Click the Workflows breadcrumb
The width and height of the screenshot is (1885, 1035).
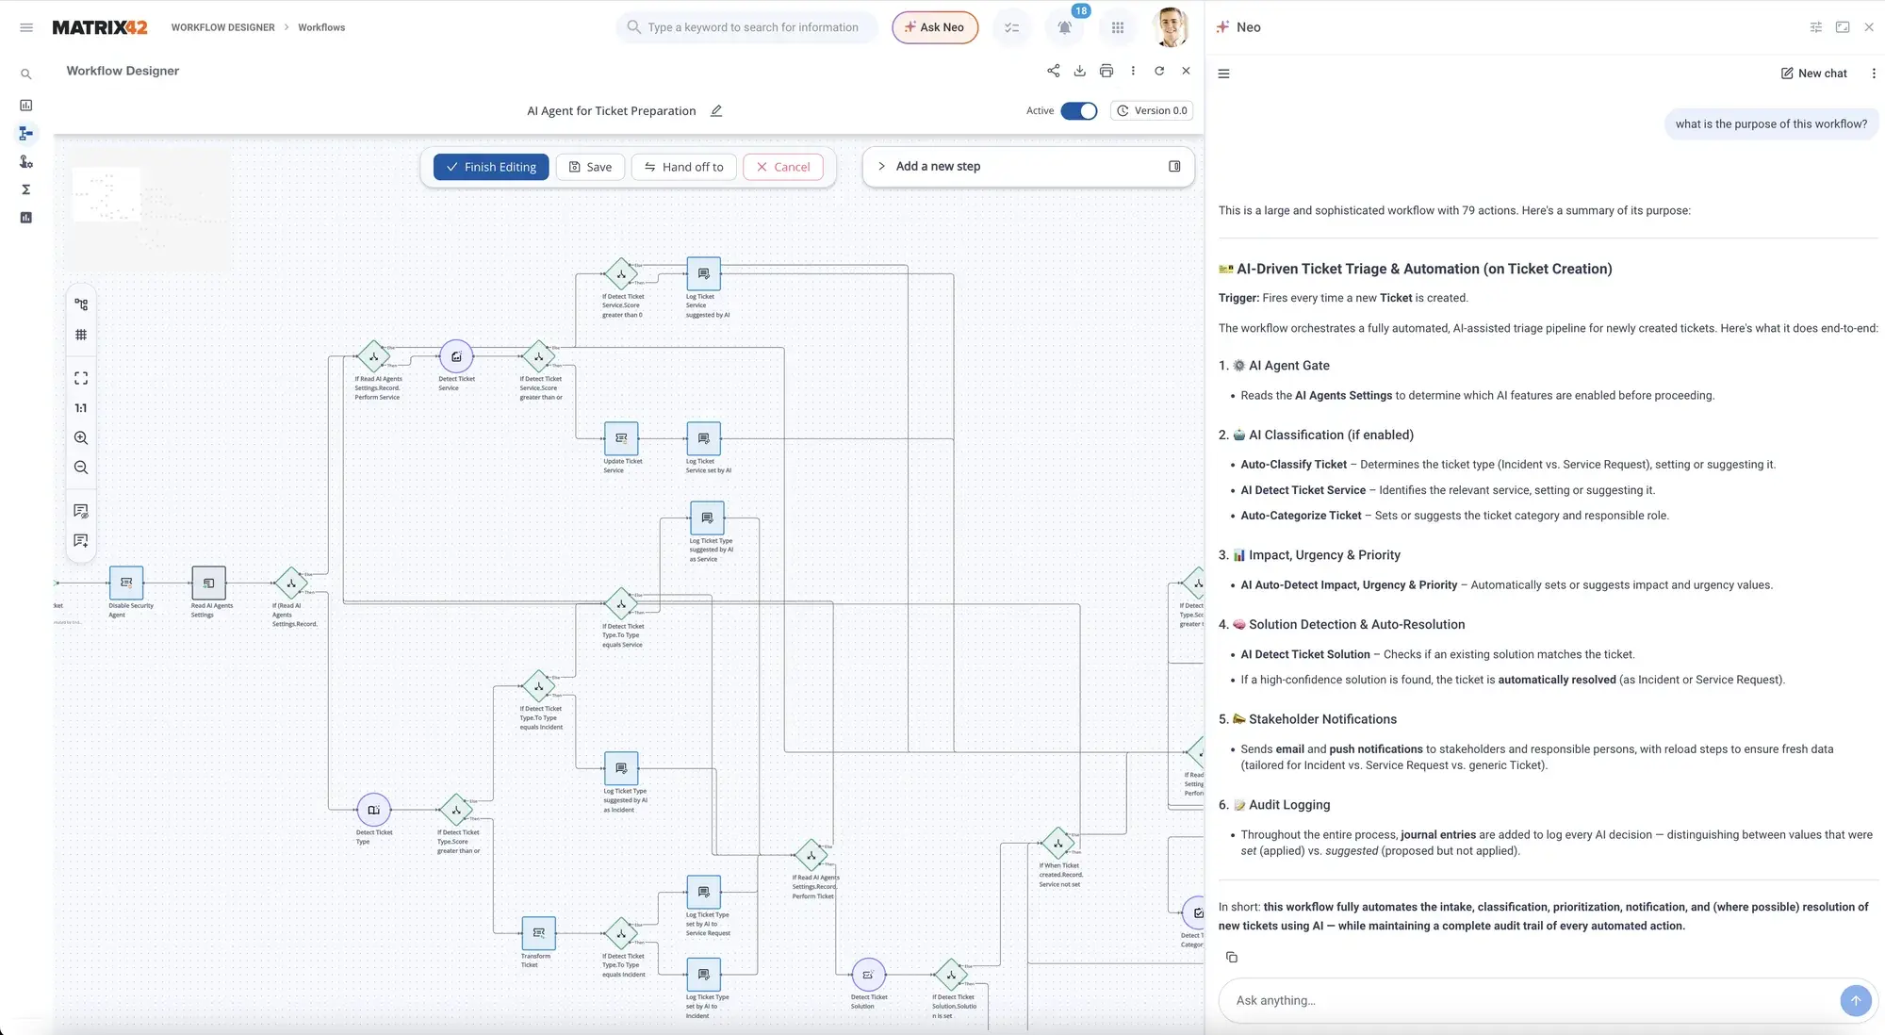pos(321,27)
